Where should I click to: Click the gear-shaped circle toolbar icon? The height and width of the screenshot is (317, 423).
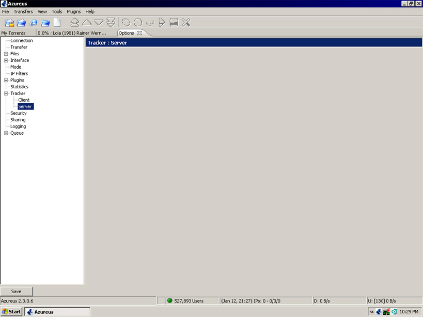tap(126, 22)
